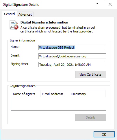The image size is (117, 140).
Task: Switch to the Advanced tab
Action: (25, 14)
